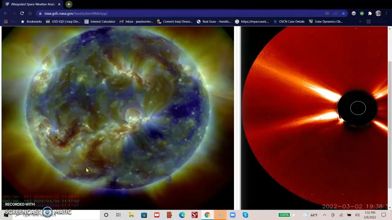The height and width of the screenshot is (220, 392).
Task: Open the red book app on taskbar
Action: point(157,215)
